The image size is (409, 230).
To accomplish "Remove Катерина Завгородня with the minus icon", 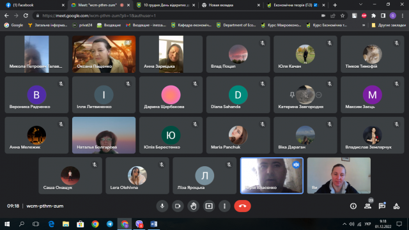I will click(318, 95).
